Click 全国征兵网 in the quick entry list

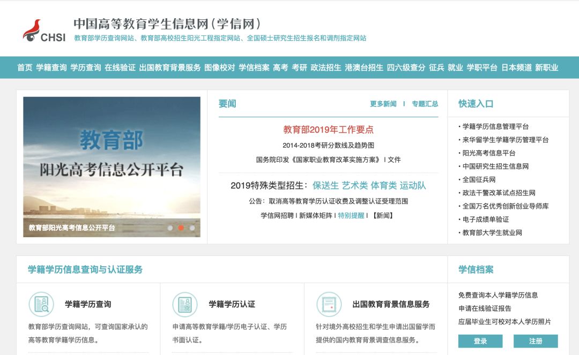478,180
